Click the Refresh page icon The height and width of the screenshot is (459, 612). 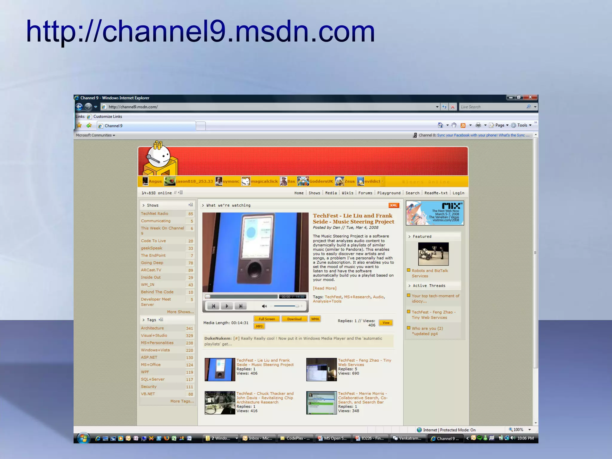tap(445, 107)
